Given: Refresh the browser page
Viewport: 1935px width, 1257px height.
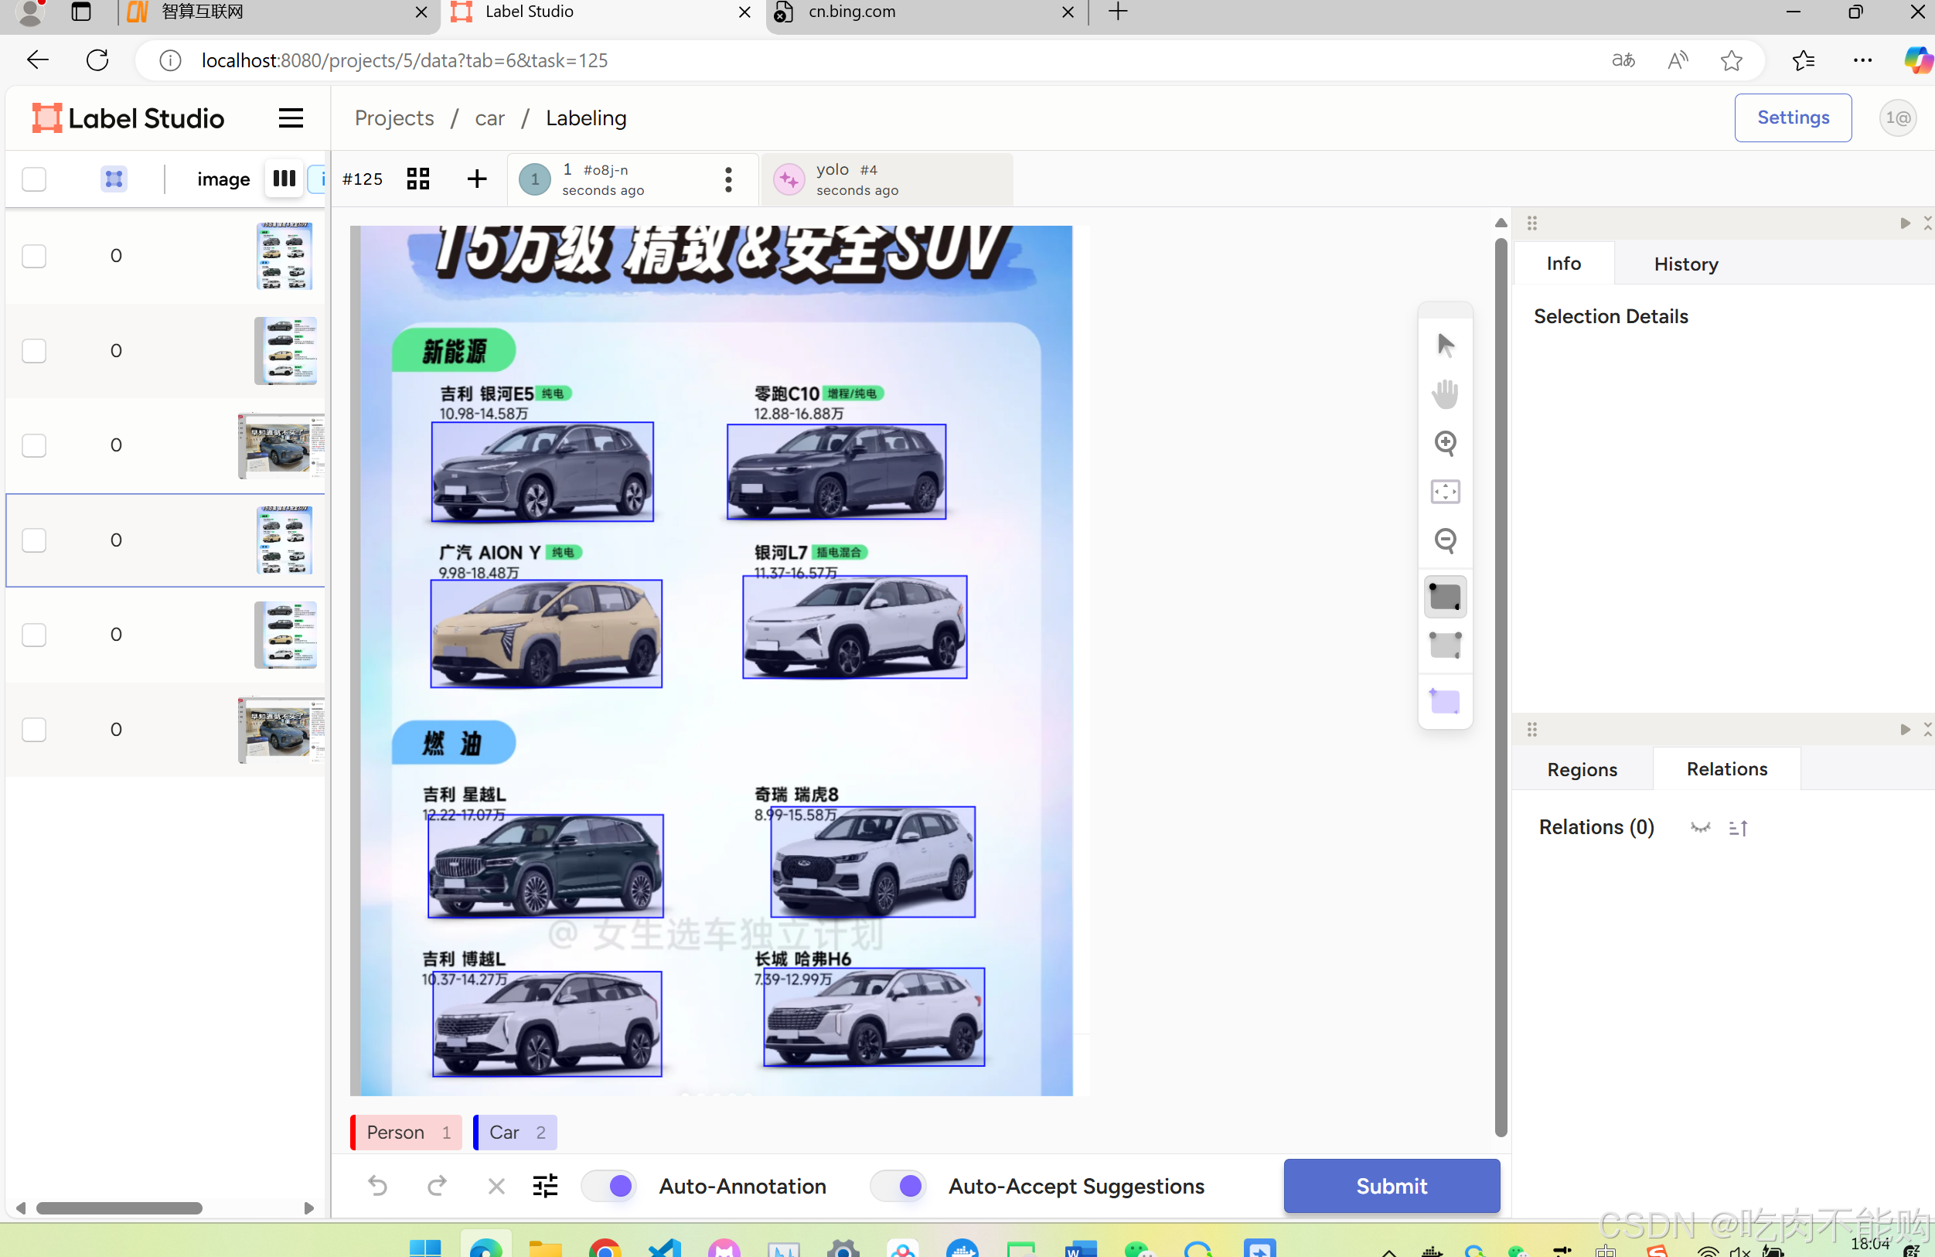Looking at the screenshot, I should click(x=97, y=60).
